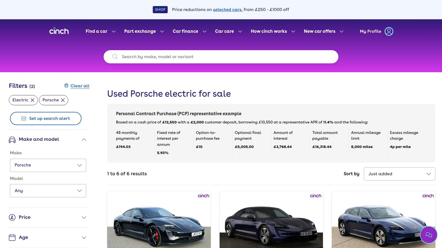The width and height of the screenshot is (442, 248).
Task: Click the calendar Age icon
Action: pos(12,238)
